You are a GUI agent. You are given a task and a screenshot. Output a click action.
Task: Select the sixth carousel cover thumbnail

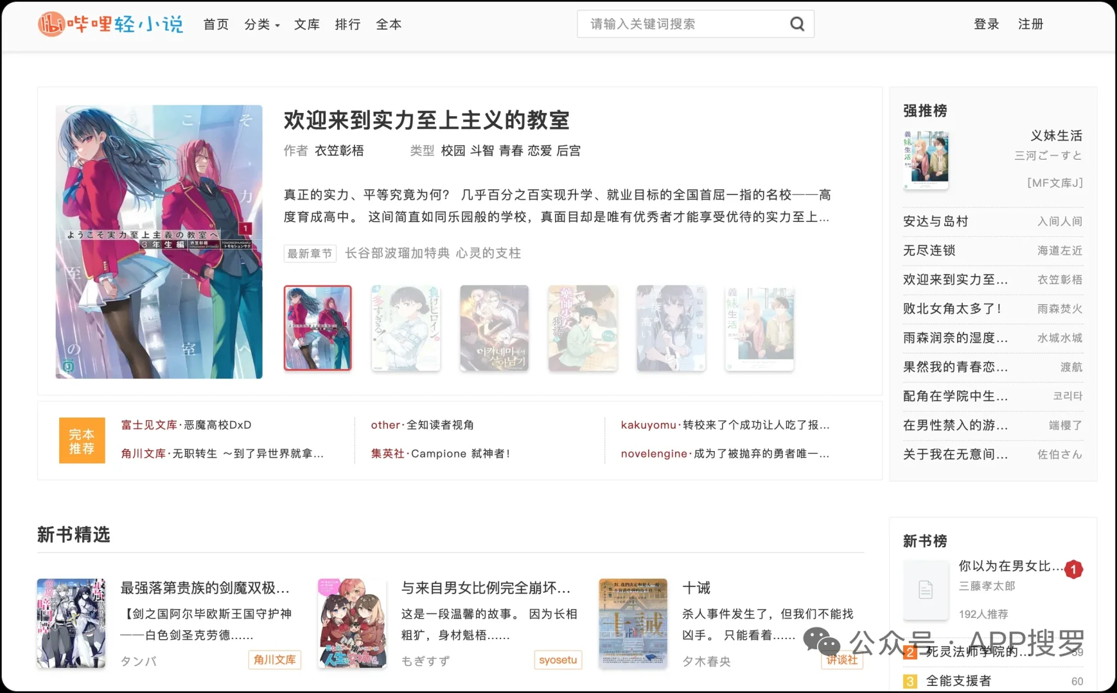click(759, 328)
